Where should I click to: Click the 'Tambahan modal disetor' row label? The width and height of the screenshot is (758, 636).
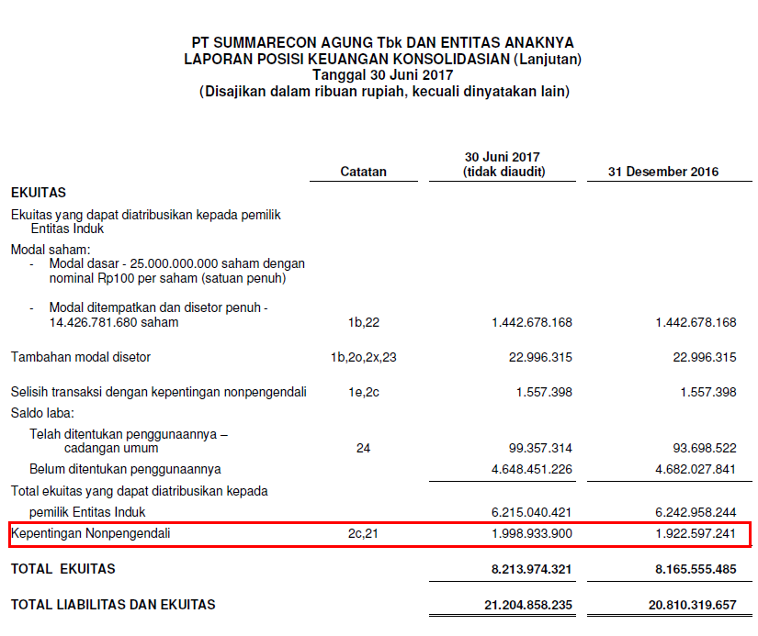coord(81,357)
